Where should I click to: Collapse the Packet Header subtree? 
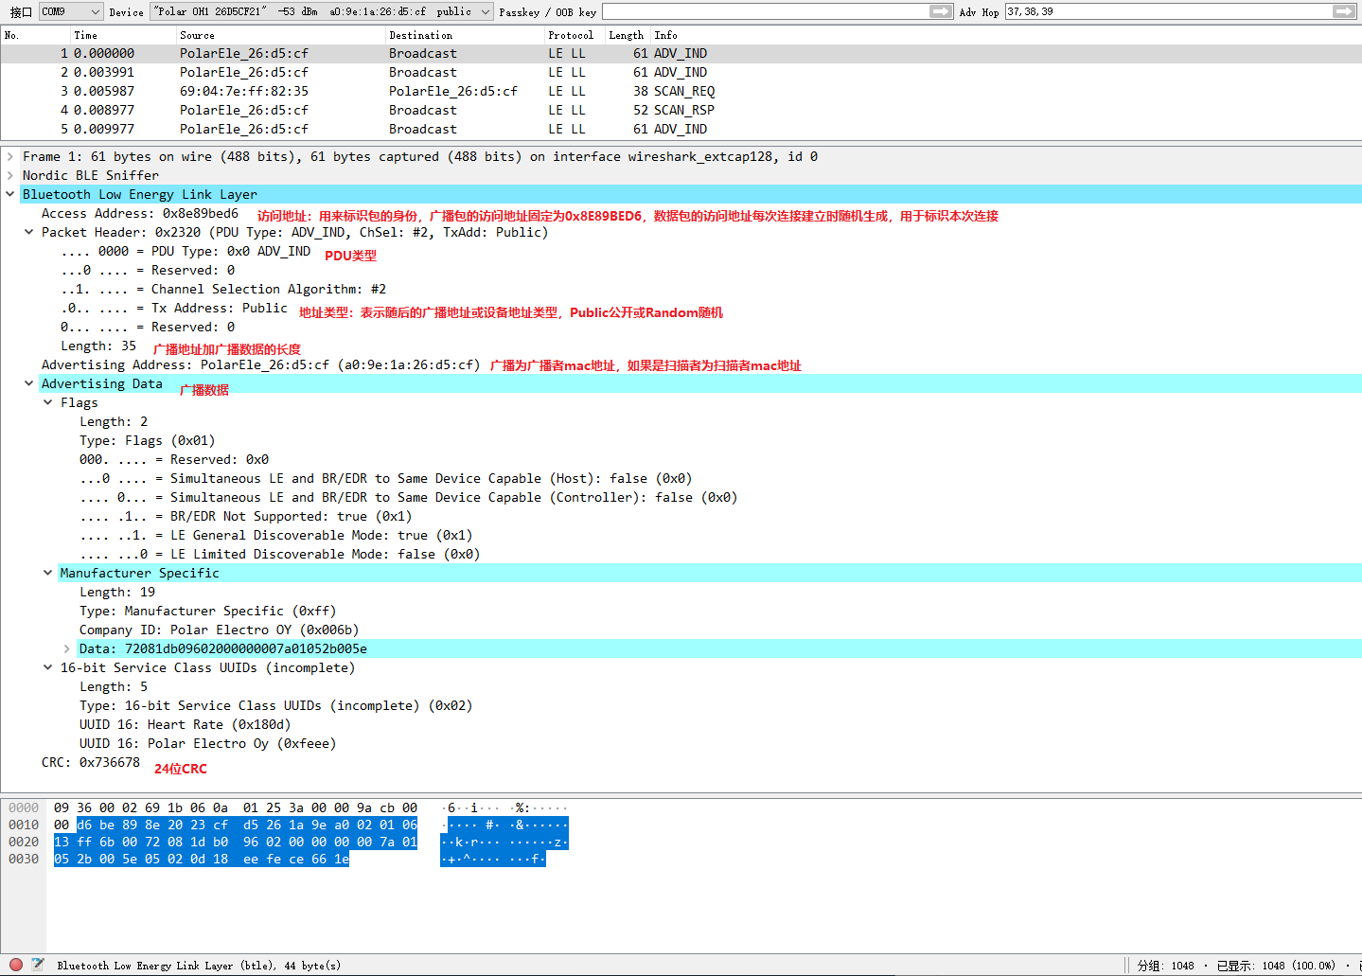tap(28, 232)
